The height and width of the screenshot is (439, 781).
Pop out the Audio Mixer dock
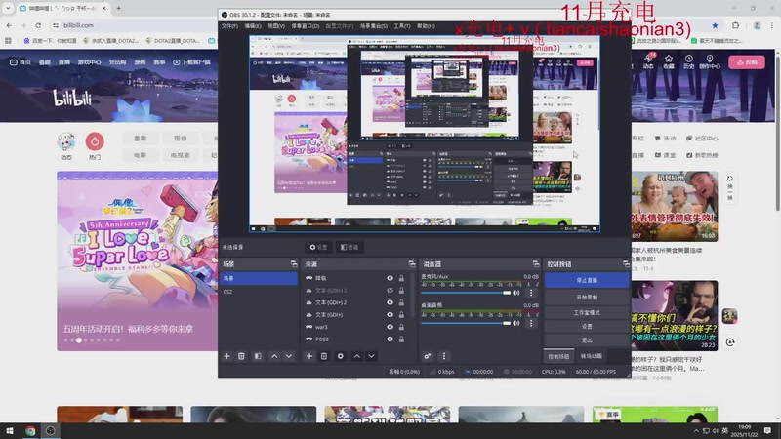point(535,263)
